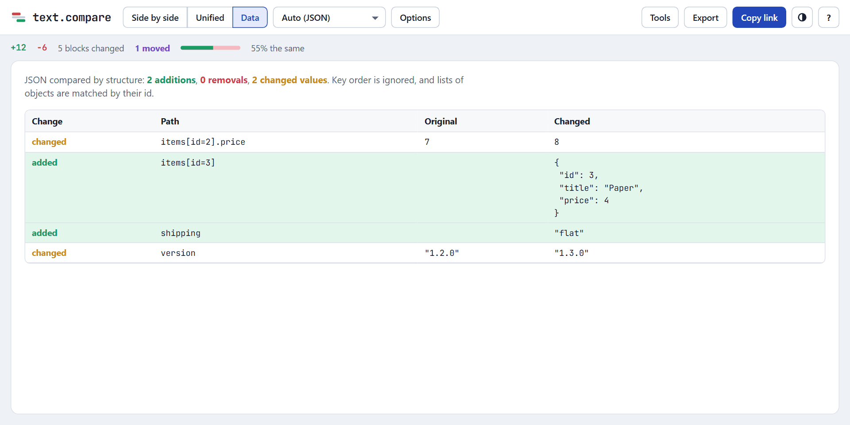Click the original value "1.2.0"
Viewport: 850px width, 425px height.
[x=442, y=253]
